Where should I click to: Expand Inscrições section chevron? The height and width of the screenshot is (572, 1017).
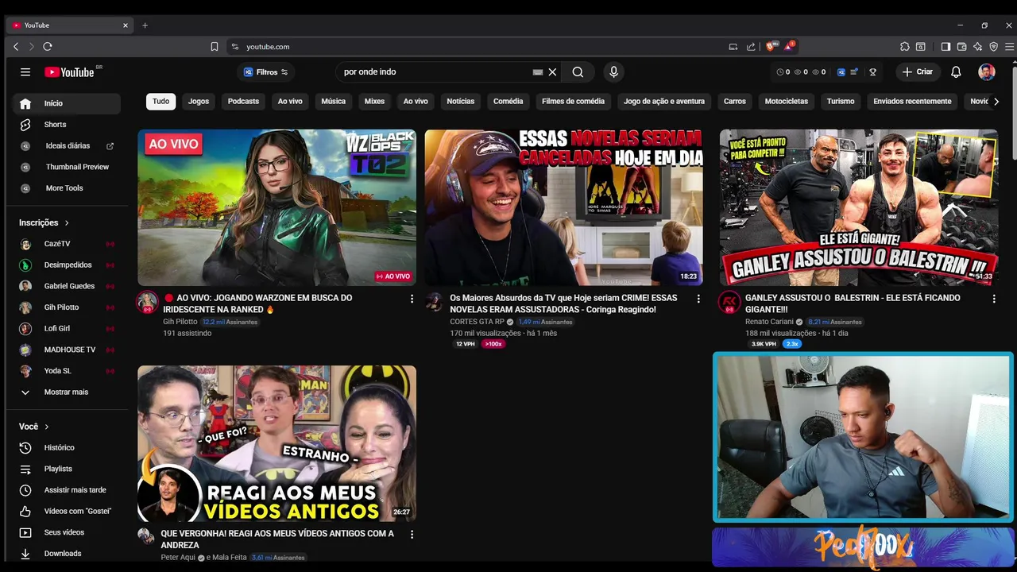(x=67, y=223)
